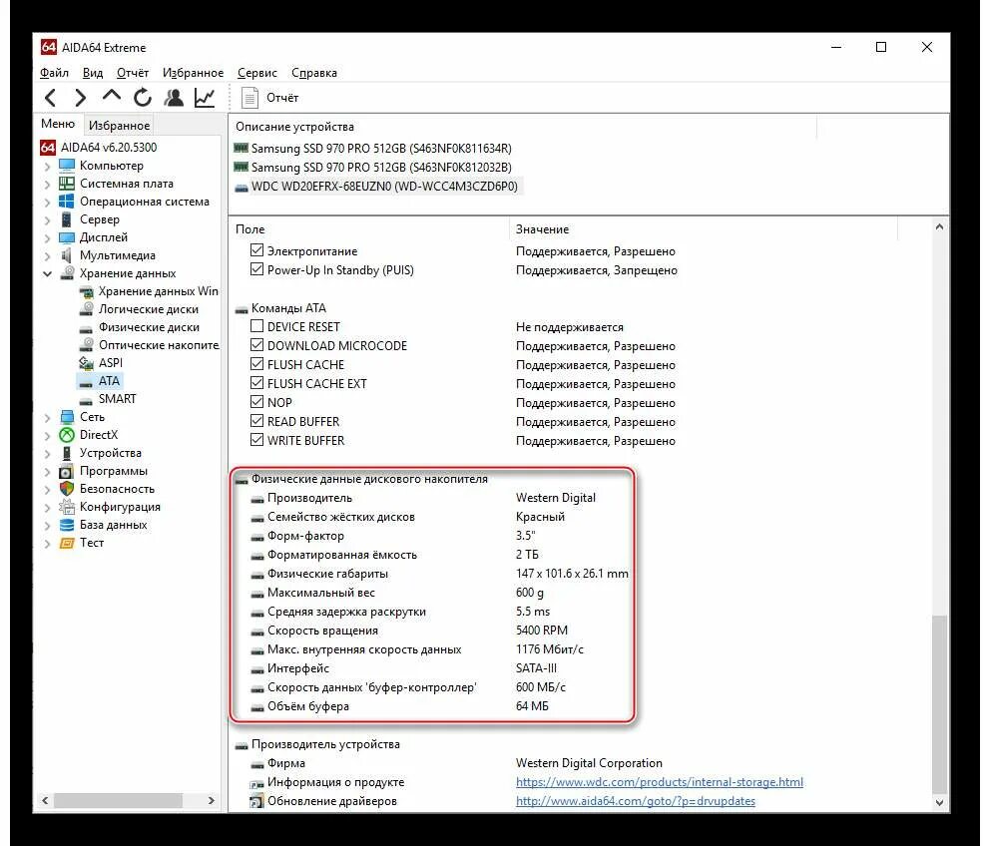The height and width of the screenshot is (846, 983).
Task: Refresh the current page
Action: (143, 98)
